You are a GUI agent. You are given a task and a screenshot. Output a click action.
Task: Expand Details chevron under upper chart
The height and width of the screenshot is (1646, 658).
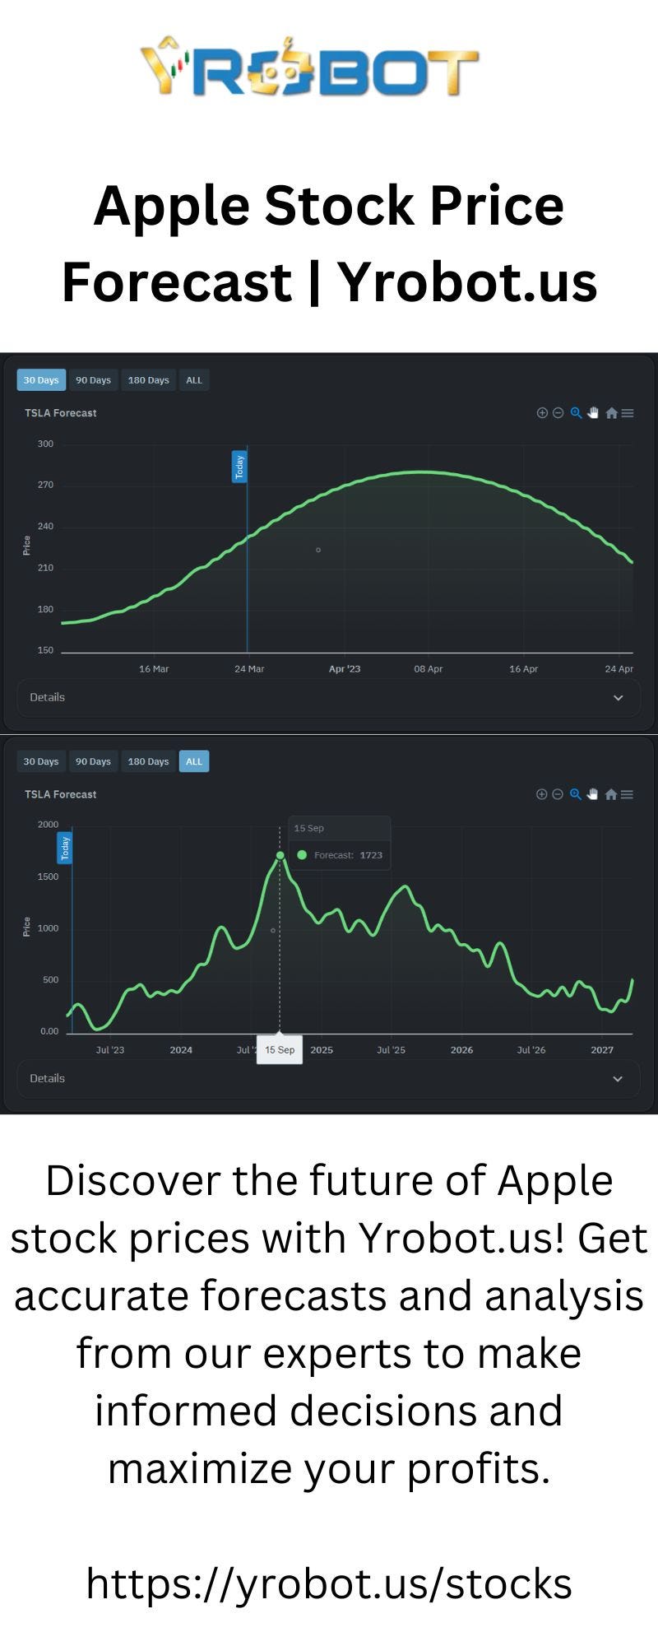point(619,698)
